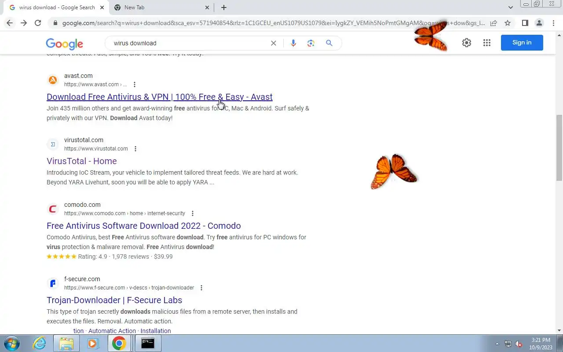Switch to the New Tab tab
Screen dimensions: 563x352
161,7
